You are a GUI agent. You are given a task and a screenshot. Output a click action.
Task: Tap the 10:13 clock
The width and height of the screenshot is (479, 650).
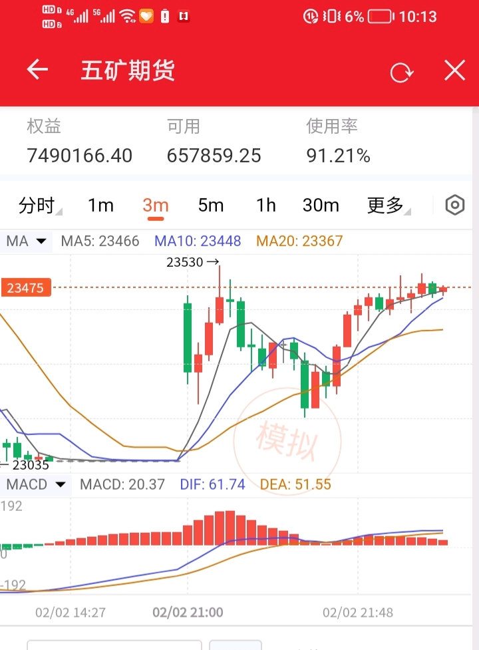point(418,17)
